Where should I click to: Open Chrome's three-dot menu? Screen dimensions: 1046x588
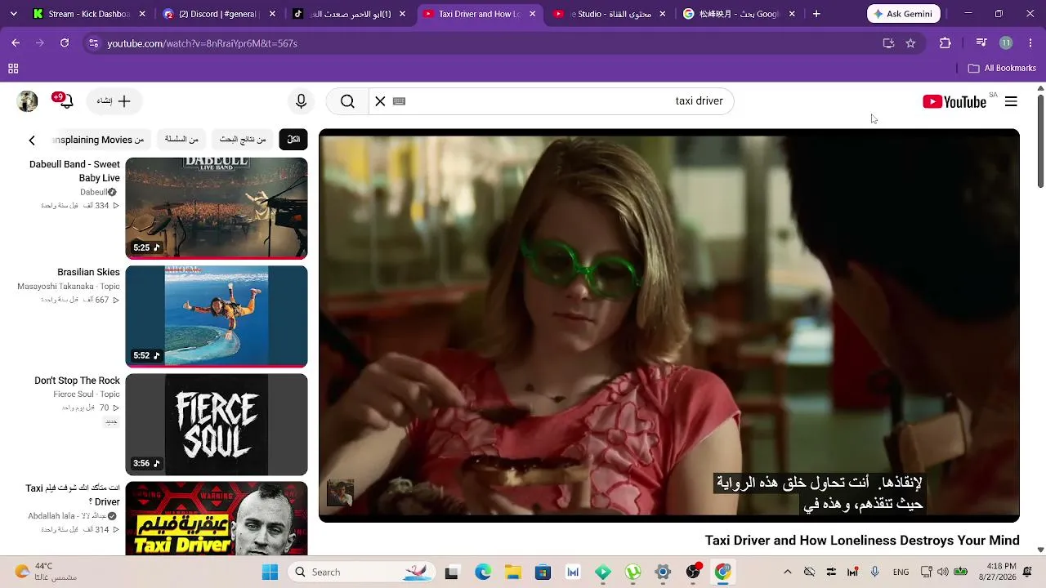pyautogui.click(x=1031, y=43)
